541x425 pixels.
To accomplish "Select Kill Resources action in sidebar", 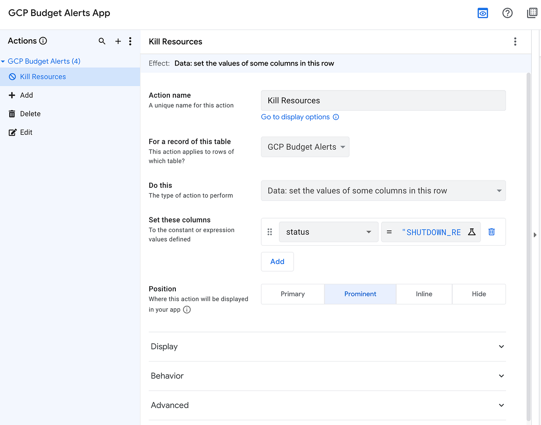I will click(x=70, y=77).
